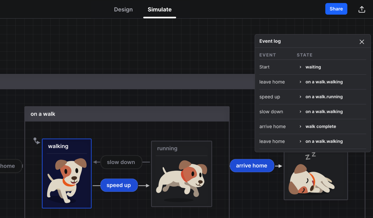Click the blue Share button
Image resolution: width=373 pixels, height=218 pixels.
pos(336,9)
